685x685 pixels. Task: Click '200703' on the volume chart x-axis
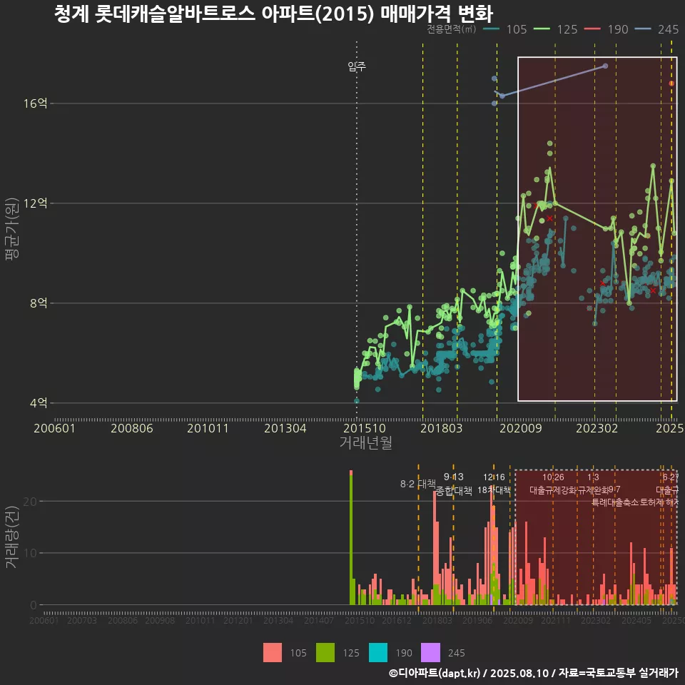click(82, 620)
